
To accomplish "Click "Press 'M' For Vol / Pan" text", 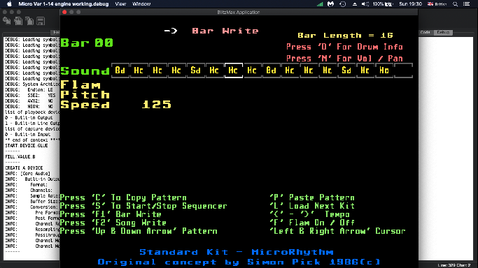I will pyautogui.click(x=344, y=59).
